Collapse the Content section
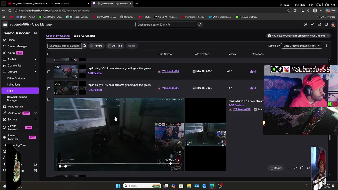 [35, 72]
